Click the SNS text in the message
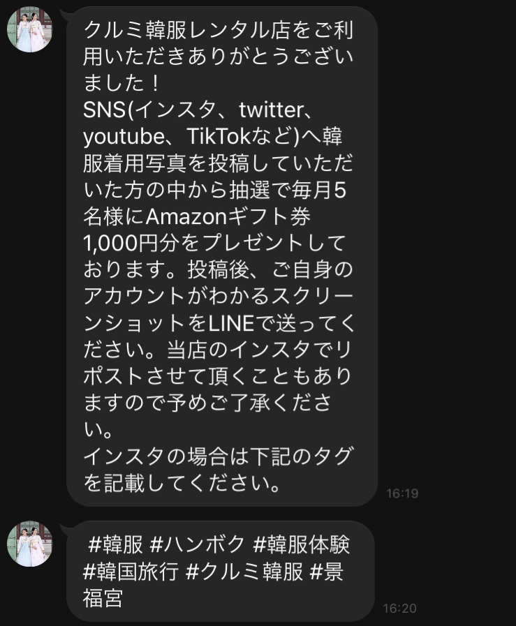The image size is (516, 626). pyautogui.click(x=105, y=110)
